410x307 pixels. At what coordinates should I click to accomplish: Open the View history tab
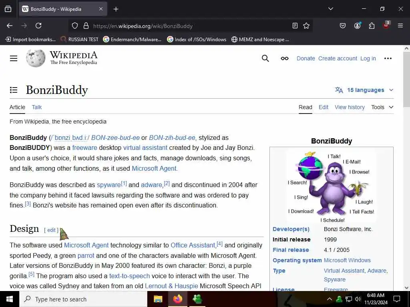point(350,107)
